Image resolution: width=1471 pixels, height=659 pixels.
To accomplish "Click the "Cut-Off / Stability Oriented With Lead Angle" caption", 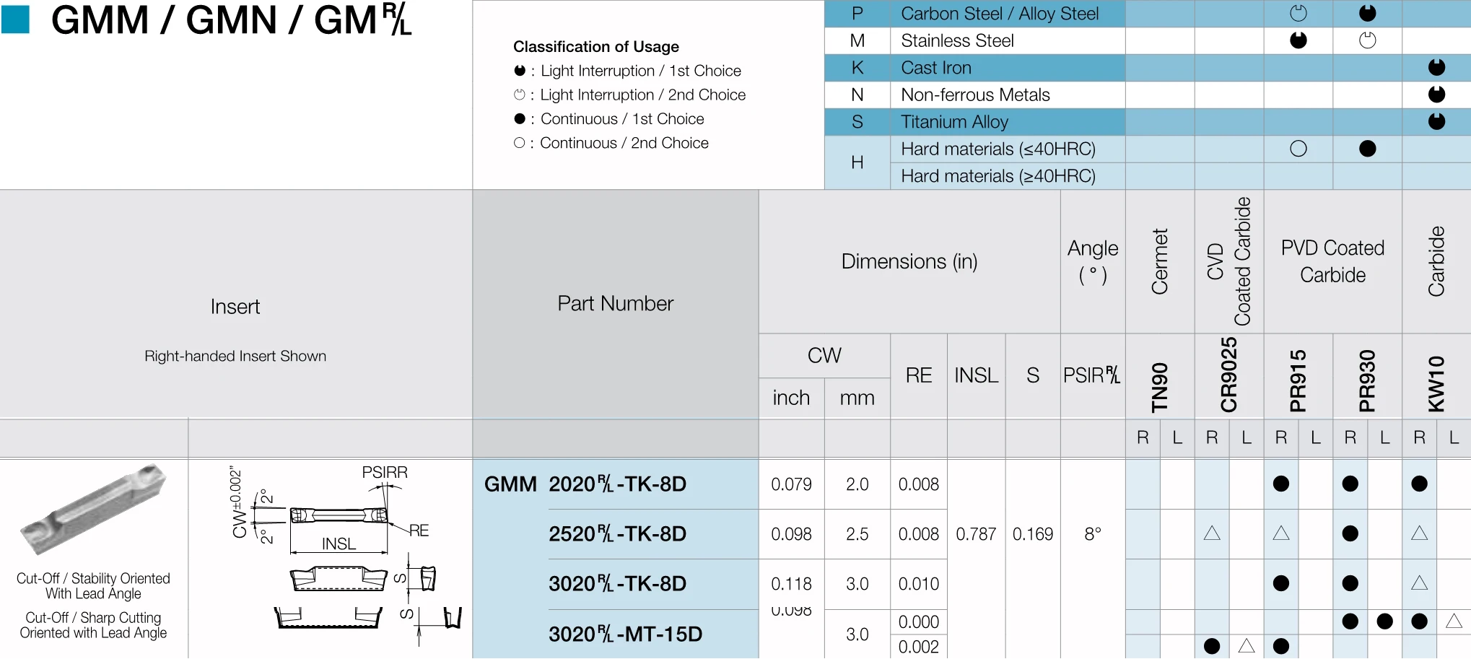I will point(94,586).
